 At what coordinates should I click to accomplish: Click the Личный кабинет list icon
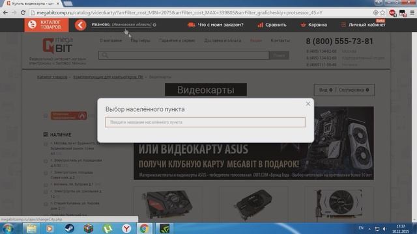tap(343, 25)
